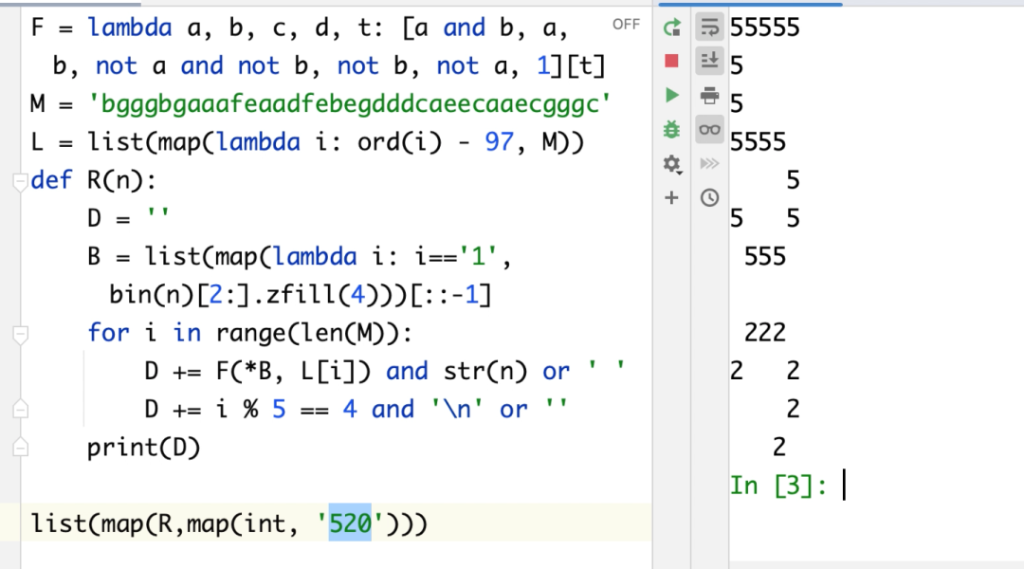1024x569 pixels.
Task: Click fold end marker beside print(D)
Action: [x=20, y=448]
